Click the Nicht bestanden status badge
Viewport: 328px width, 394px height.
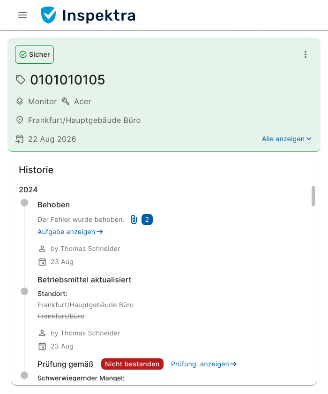132,364
